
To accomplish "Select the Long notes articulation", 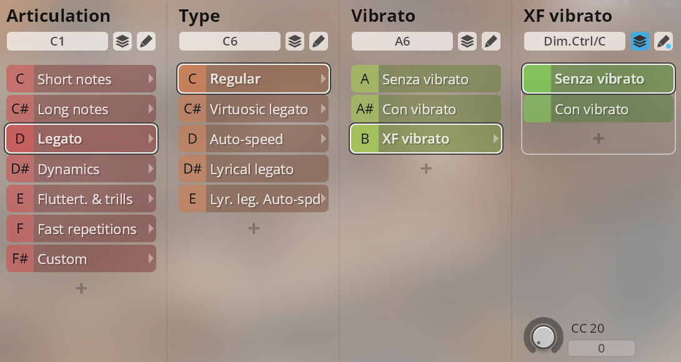I will pos(81,109).
